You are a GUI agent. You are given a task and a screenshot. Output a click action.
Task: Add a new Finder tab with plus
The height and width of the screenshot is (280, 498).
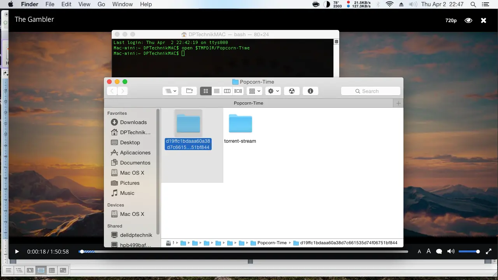[x=398, y=103]
